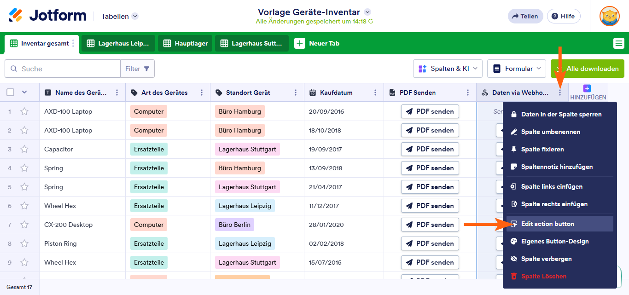This screenshot has height=295, width=629.
Task: Open the Spalten & KI menu
Action: point(447,68)
